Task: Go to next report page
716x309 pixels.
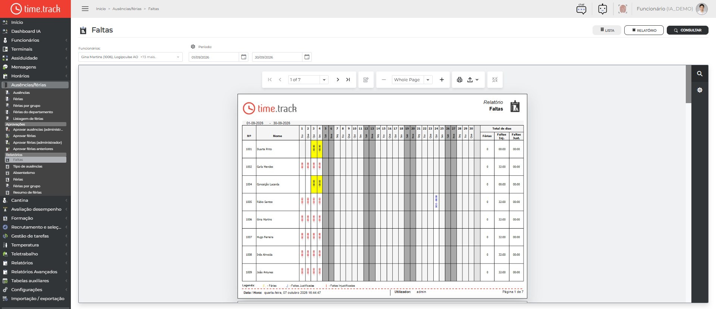Action: 338,80
